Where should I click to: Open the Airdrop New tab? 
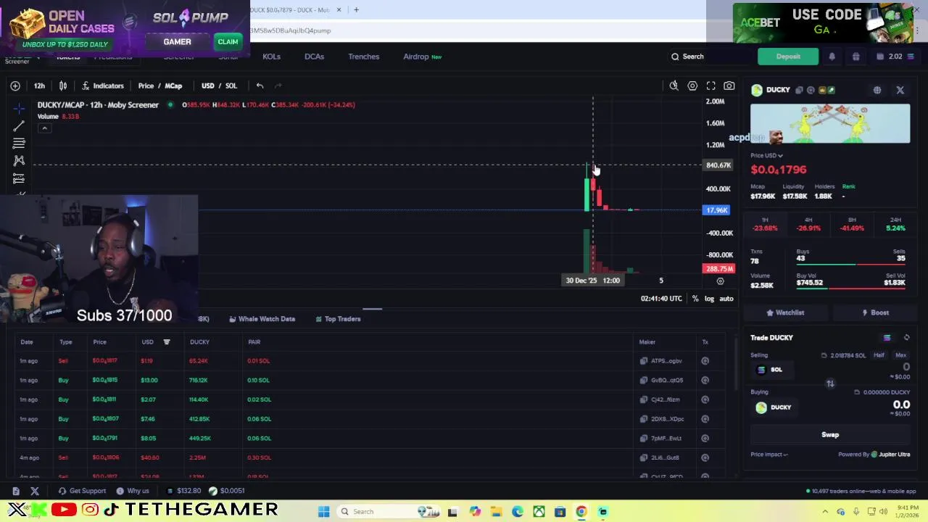click(422, 57)
